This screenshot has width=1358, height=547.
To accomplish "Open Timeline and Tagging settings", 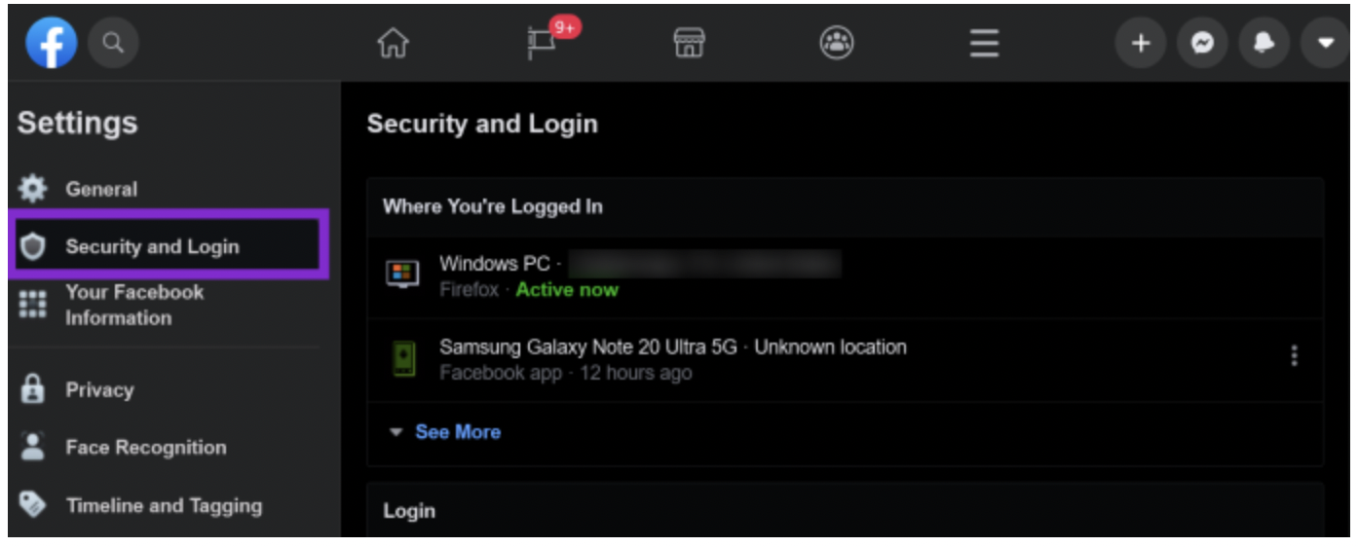I will tap(164, 506).
